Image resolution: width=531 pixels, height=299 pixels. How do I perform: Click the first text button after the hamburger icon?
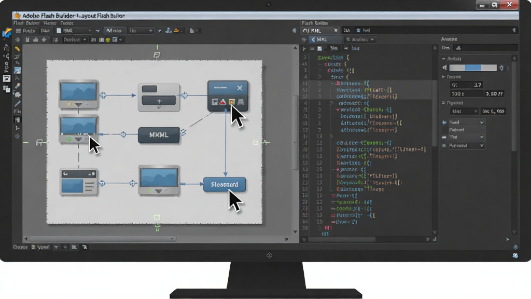pyautogui.click(x=29, y=31)
